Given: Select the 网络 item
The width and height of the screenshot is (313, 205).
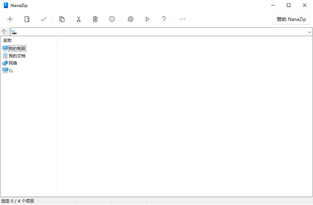Looking at the screenshot, I should (13, 63).
